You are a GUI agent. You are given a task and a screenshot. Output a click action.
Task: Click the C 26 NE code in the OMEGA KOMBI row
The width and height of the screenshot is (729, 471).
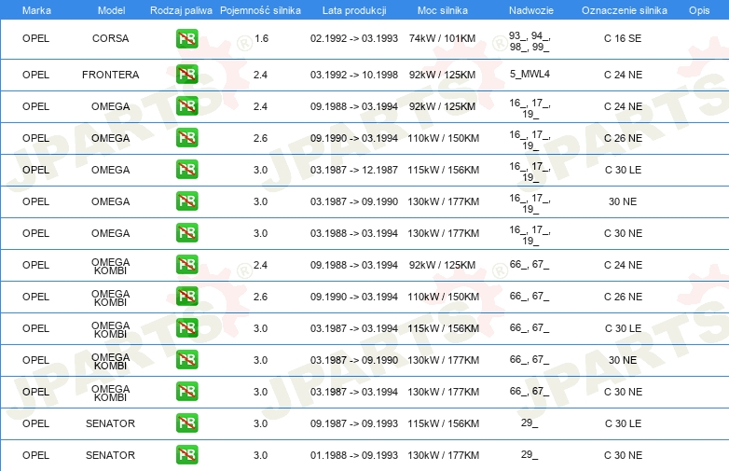tap(623, 297)
